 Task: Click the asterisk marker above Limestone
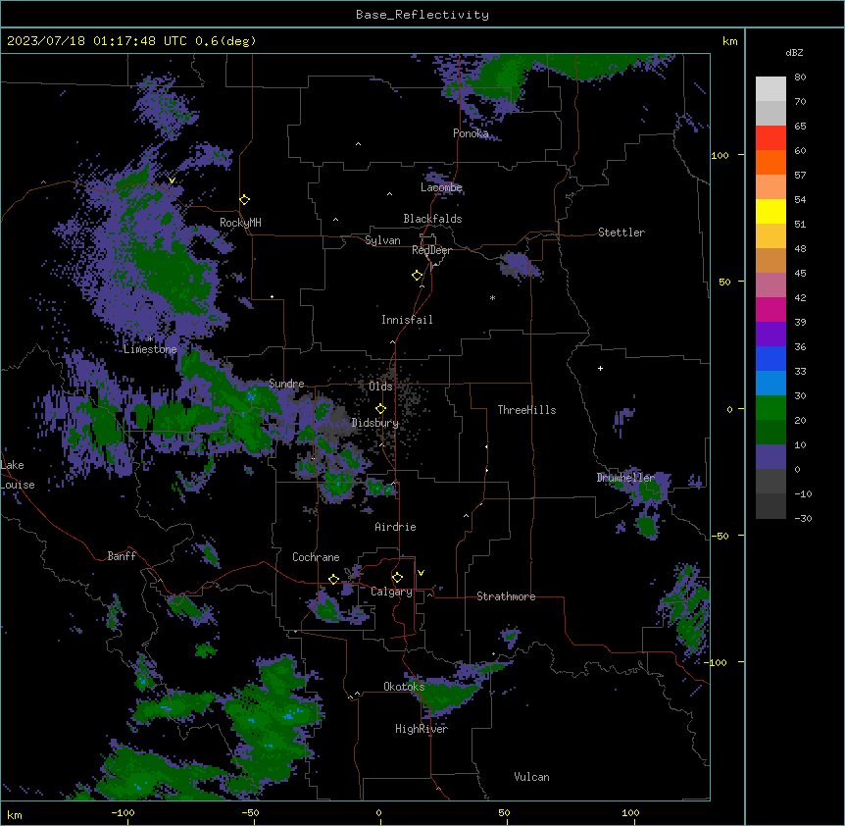[x=150, y=338]
